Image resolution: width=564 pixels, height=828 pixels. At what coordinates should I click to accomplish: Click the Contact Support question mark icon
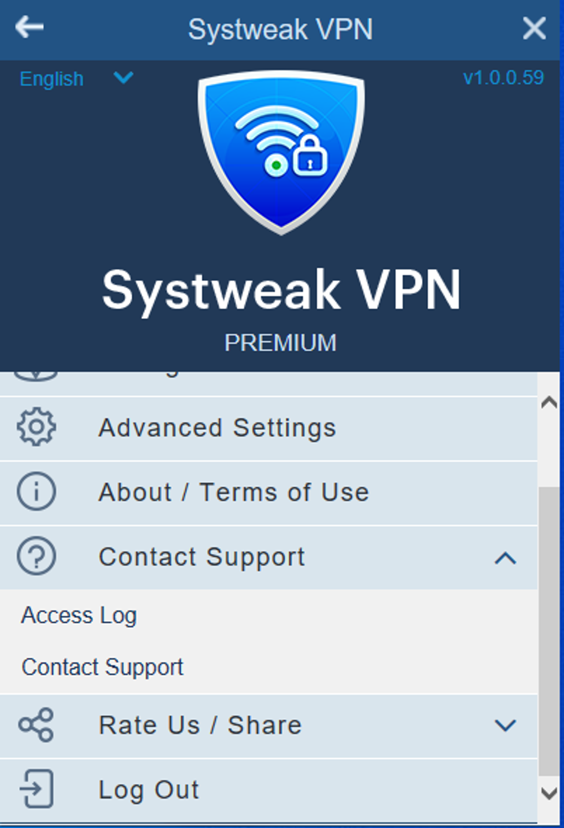coord(35,557)
